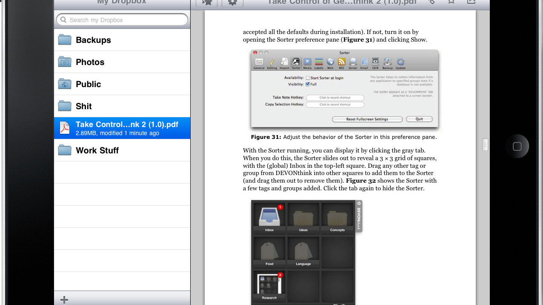Open the Favorites star button in toolbar
Screen dimensions: 543x305
pos(206,3)
